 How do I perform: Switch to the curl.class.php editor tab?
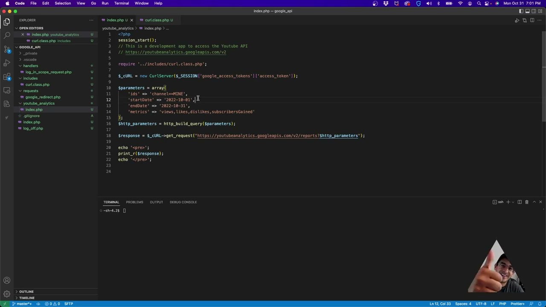[x=159, y=20]
